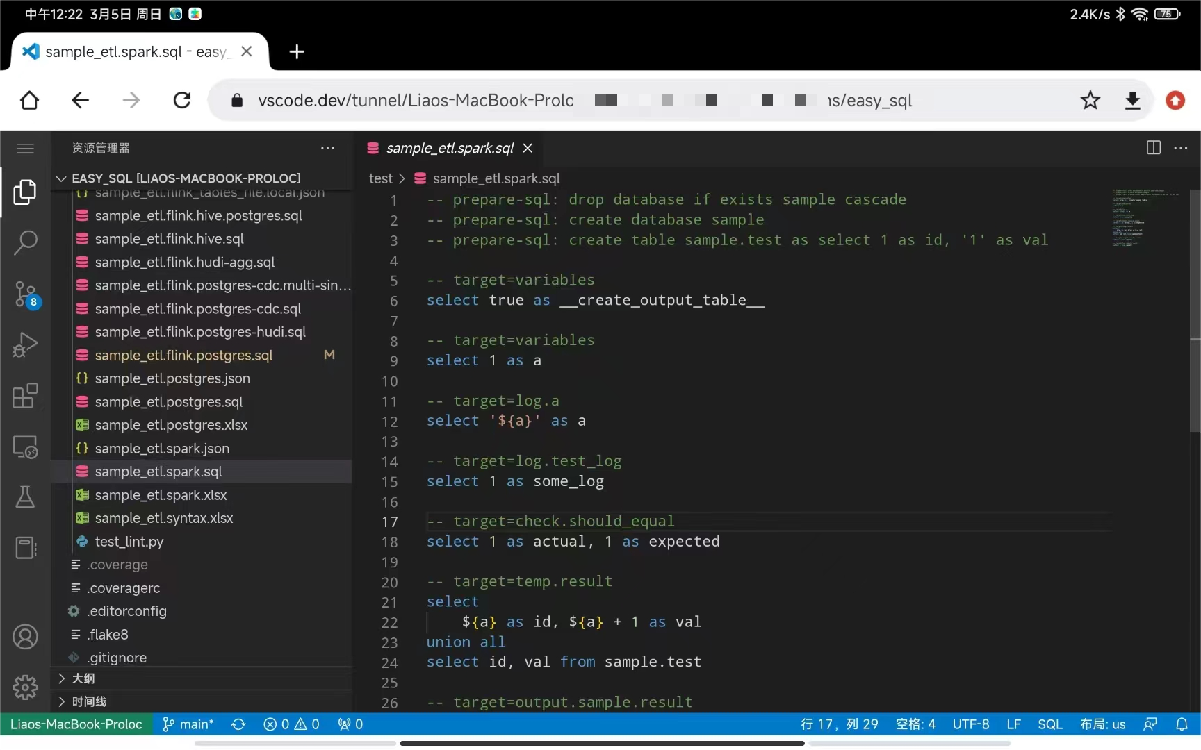Click the Manage settings gear icon

pyautogui.click(x=25, y=687)
